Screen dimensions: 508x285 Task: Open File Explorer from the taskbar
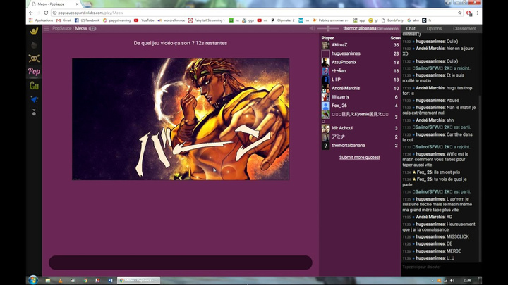click(x=48, y=281)
